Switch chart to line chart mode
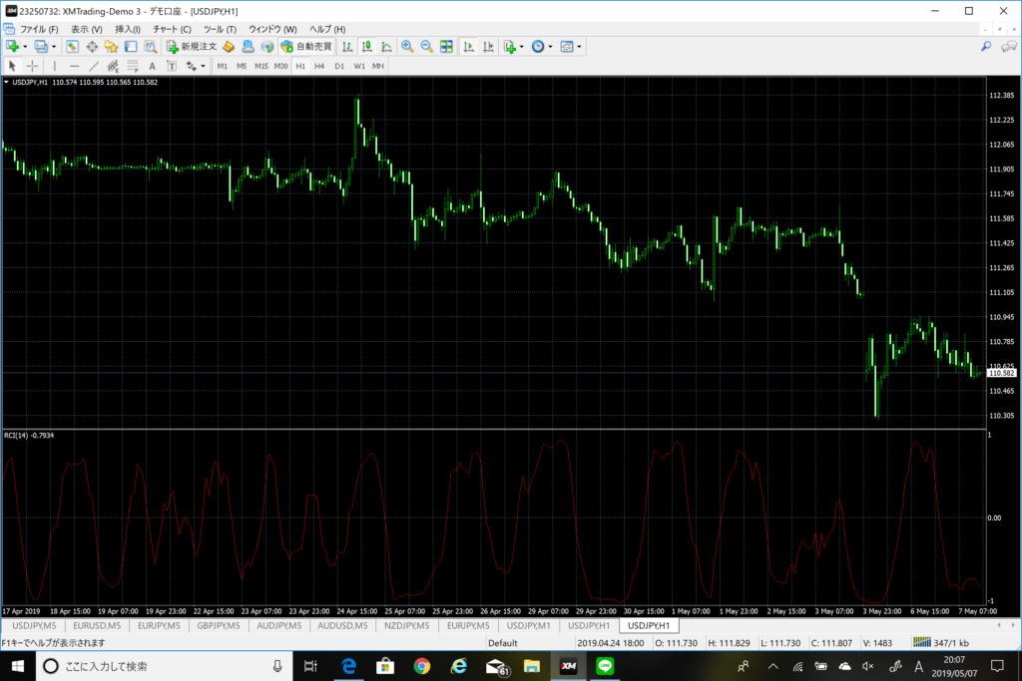 click(x=386, y=46)
